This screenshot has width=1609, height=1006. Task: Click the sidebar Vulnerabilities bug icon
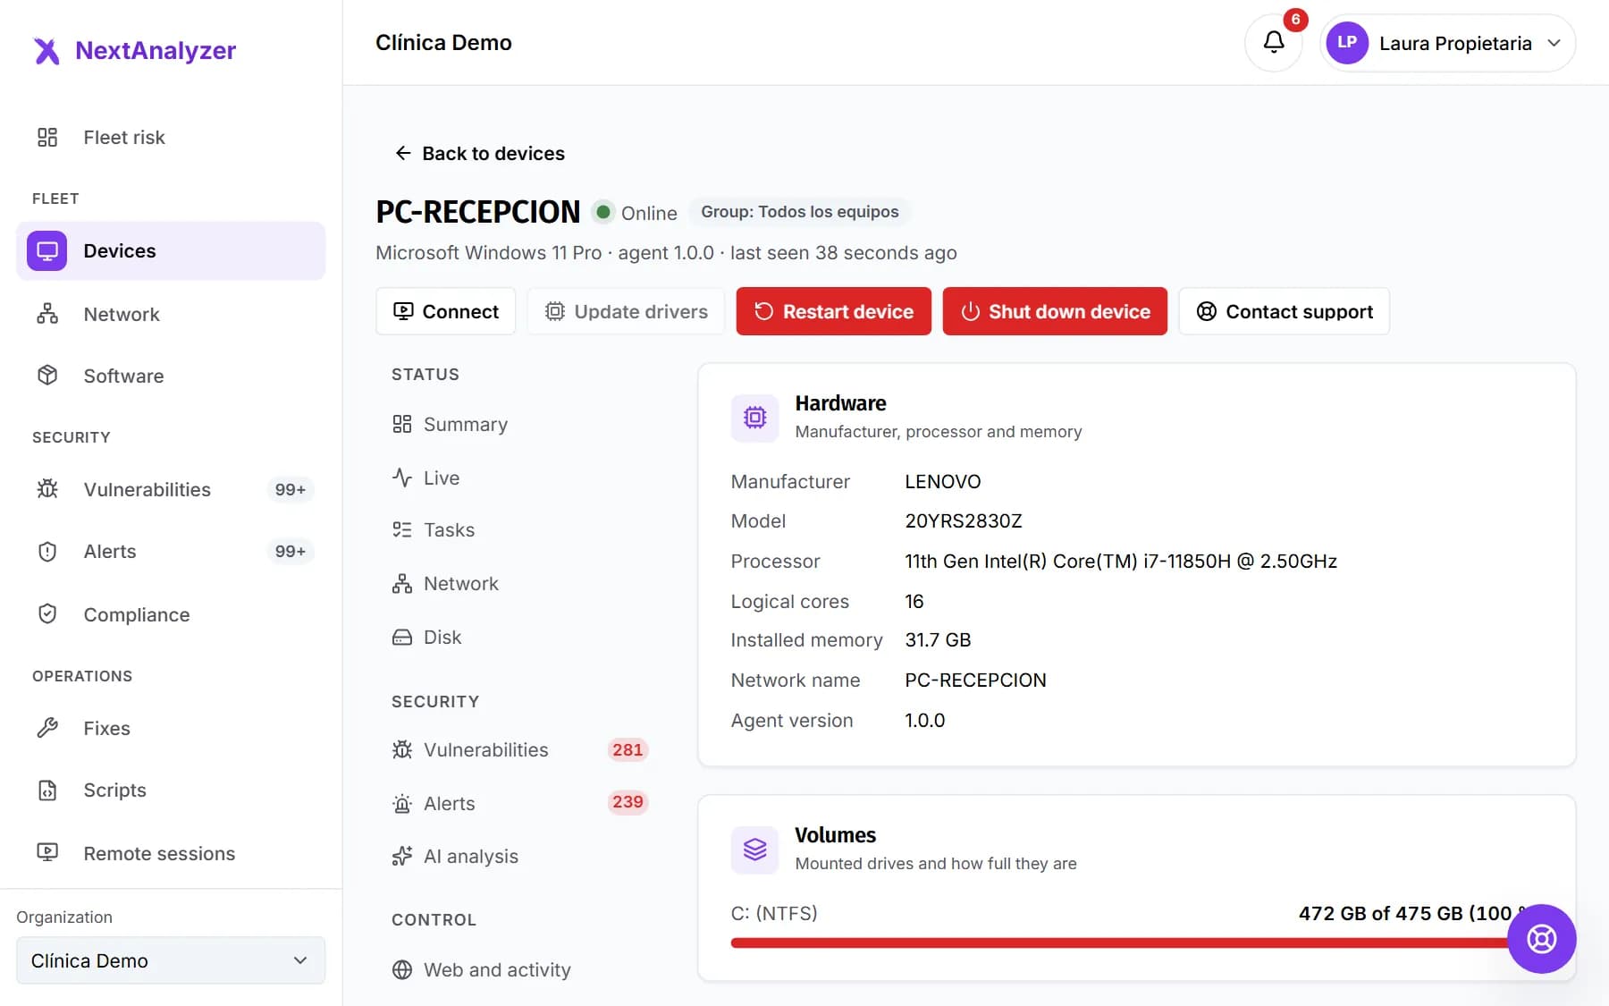tap(47, 489)
